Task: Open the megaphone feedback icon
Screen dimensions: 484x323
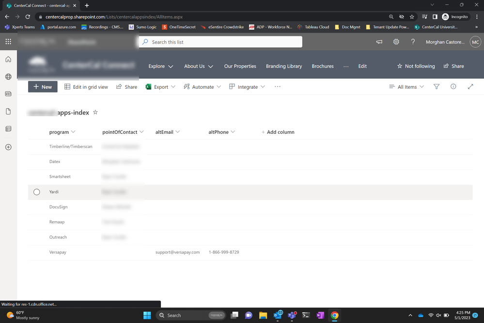Action: pos(379,42)
